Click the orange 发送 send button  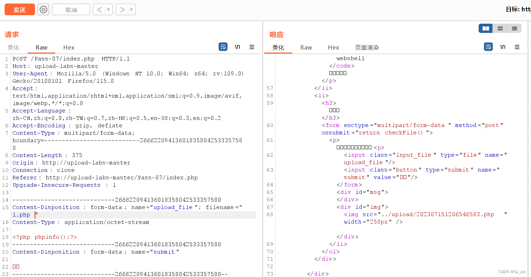[x=20, y=10]
